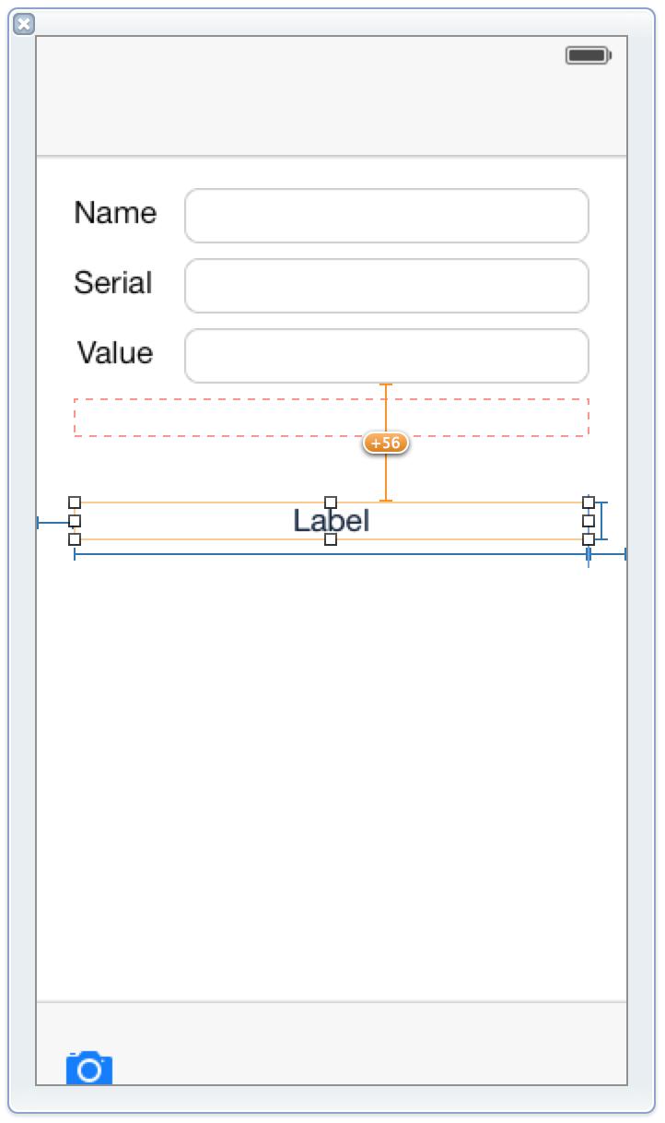Click the dashed red misplaced-frame outline
The height and width of the screenshot is (1123, 665).
pyautogui.click(x=332, y=418)
